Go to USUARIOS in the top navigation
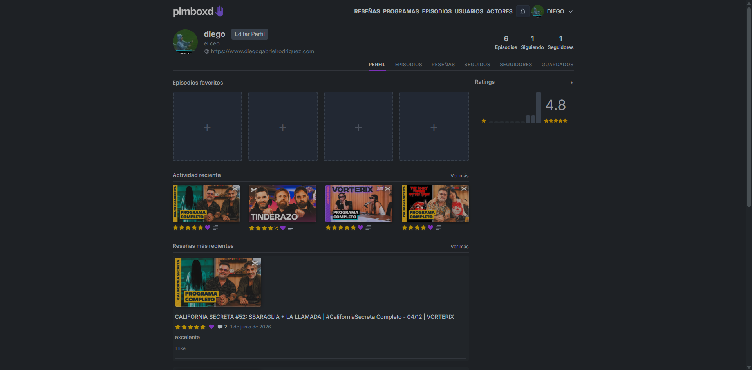Image resolution: width=752 pixels, height=370 pixels. pyautogui.click(x=469, y=11)
